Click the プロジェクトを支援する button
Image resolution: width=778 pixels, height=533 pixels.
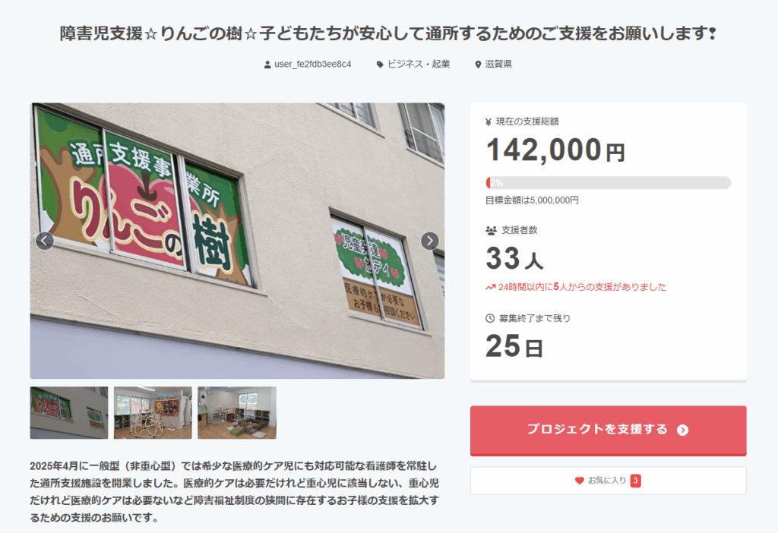pos(609,430)
